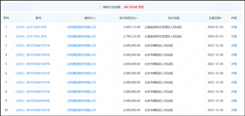The height and width of the screenshot is (116, 245).
Task: Select amount 2,000,000.00 in row 6
Action: (132, 73)
